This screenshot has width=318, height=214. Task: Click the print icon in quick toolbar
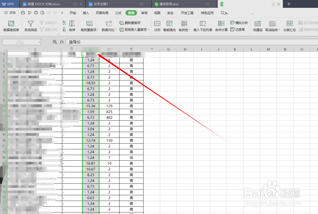pos(36,13)
